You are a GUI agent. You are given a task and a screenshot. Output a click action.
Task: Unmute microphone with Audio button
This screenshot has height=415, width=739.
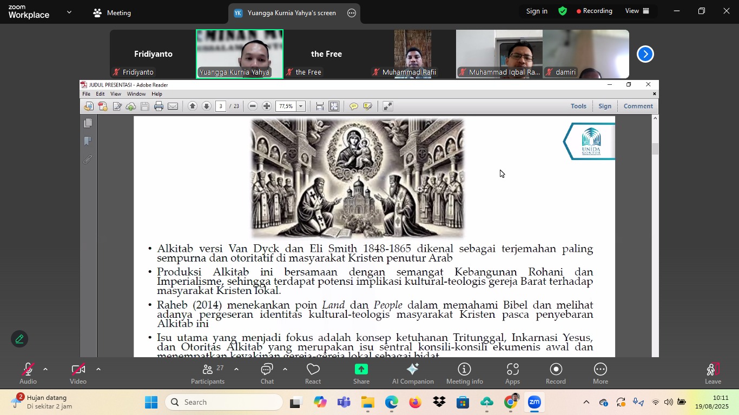pyautogui.click(x=28, y=373)
